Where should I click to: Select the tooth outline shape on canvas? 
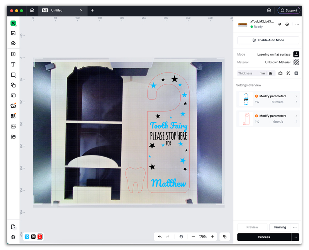click(x=136, y=180)
